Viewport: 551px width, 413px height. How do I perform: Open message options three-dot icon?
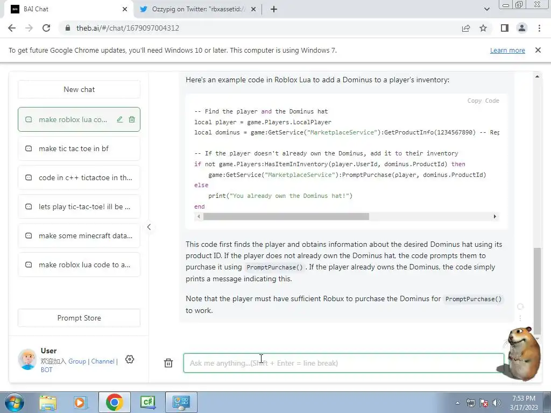click(x=520, y=318)
